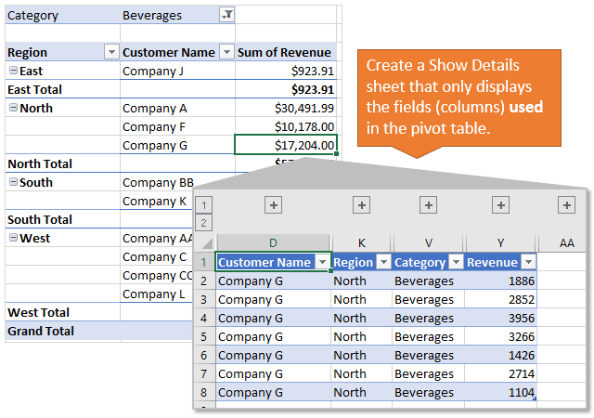Click outline level 1 button

tap(205, 204)
